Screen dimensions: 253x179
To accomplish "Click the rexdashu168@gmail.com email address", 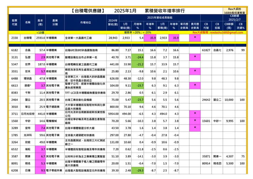I will pos(226,33).
